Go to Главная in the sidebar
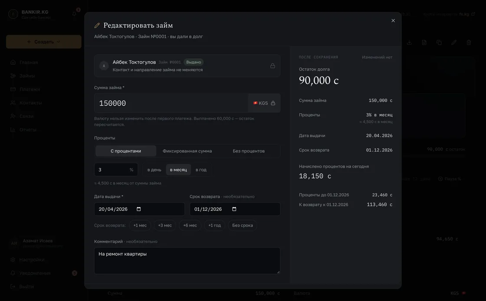This screenshot has width=486, height=301. click(x=44, y=62)
